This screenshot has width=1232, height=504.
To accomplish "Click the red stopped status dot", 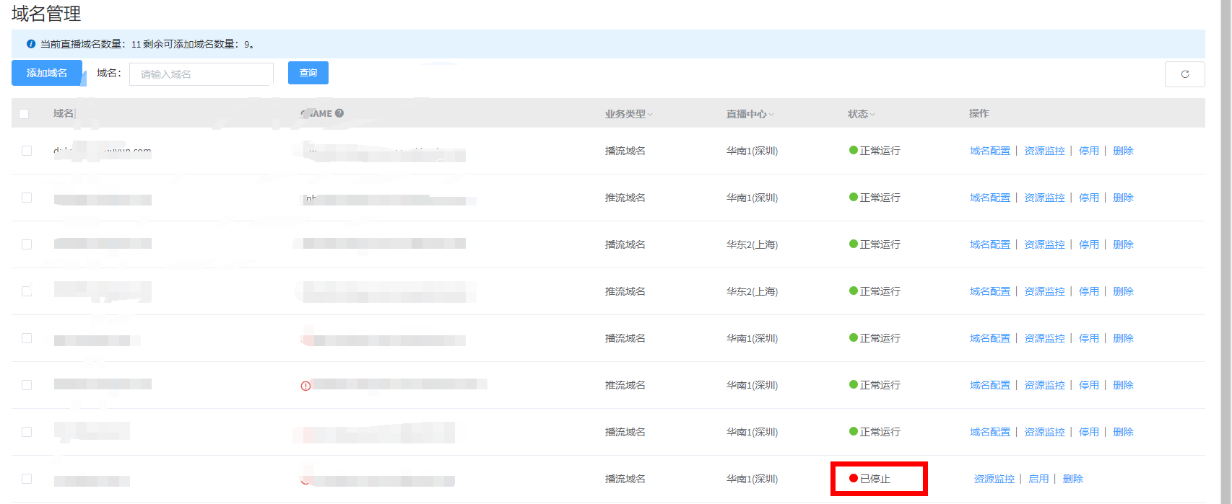I will 853,478.
